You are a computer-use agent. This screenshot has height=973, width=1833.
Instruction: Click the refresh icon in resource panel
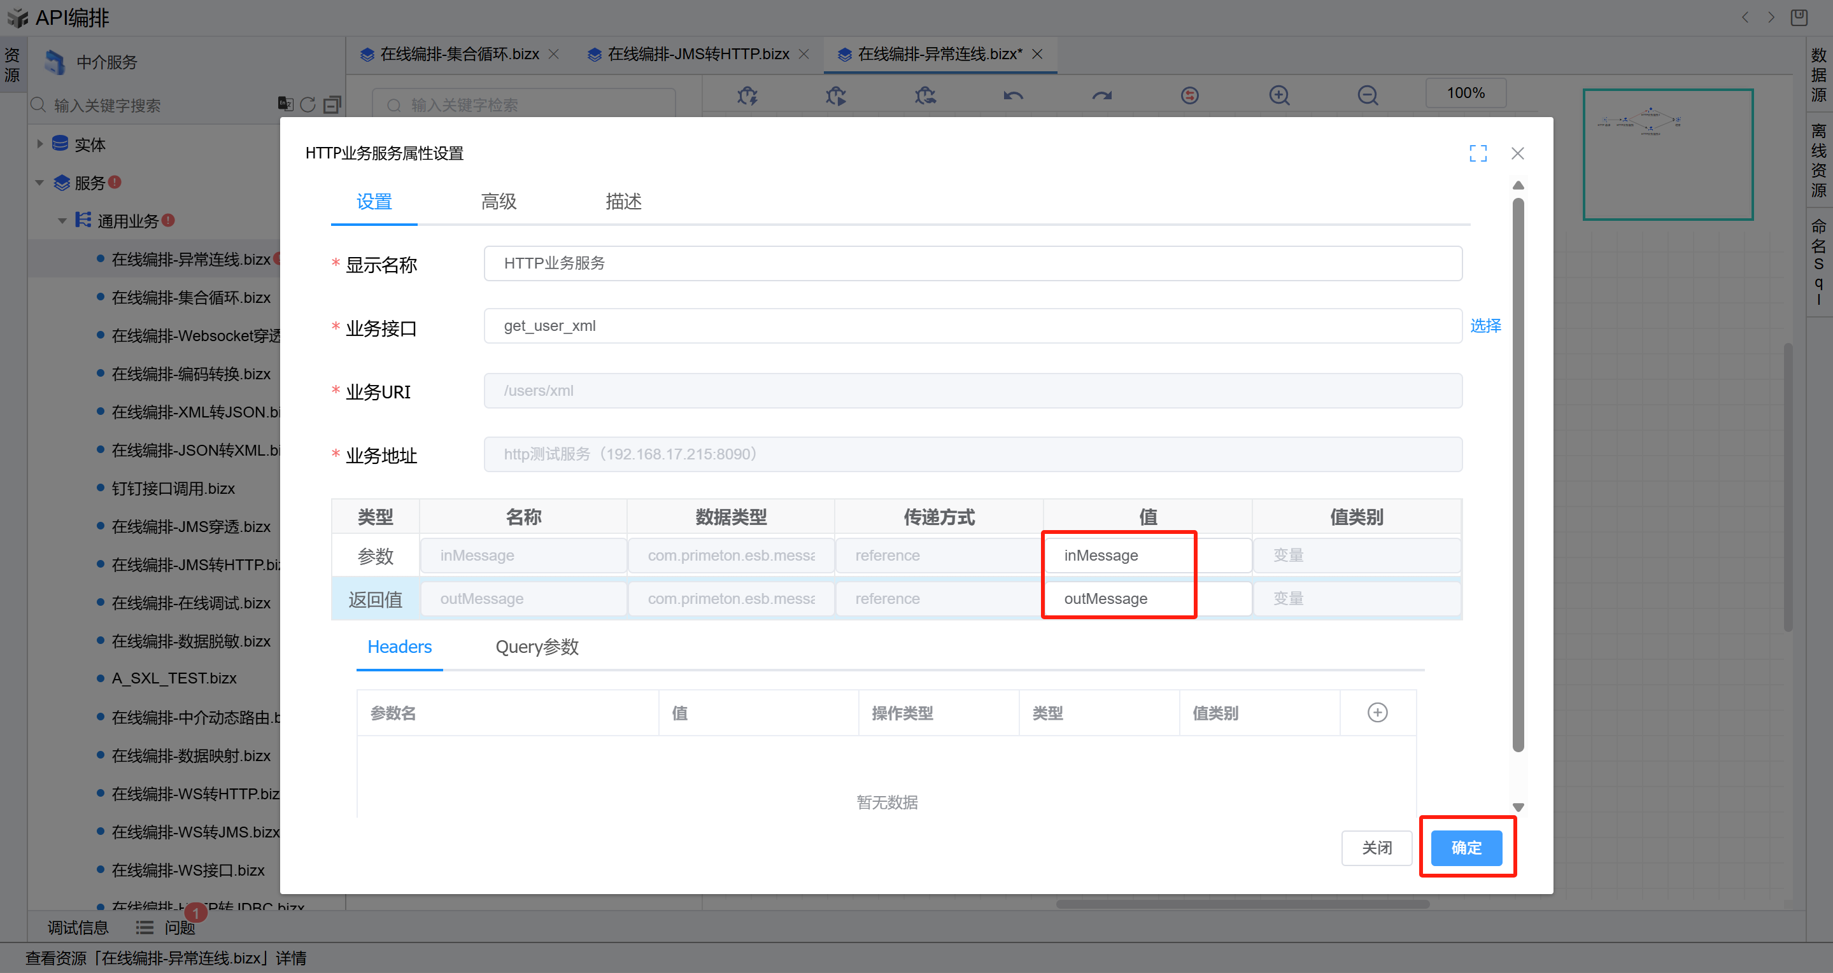click(x=308, y=104)
